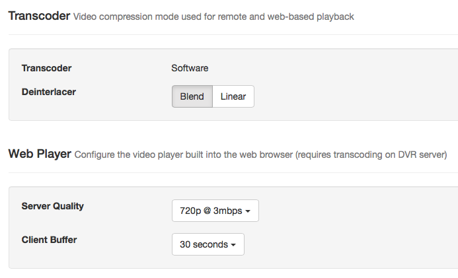Click the Server Quality label
This screenshot has width=458, height=278.
point(53,206)
